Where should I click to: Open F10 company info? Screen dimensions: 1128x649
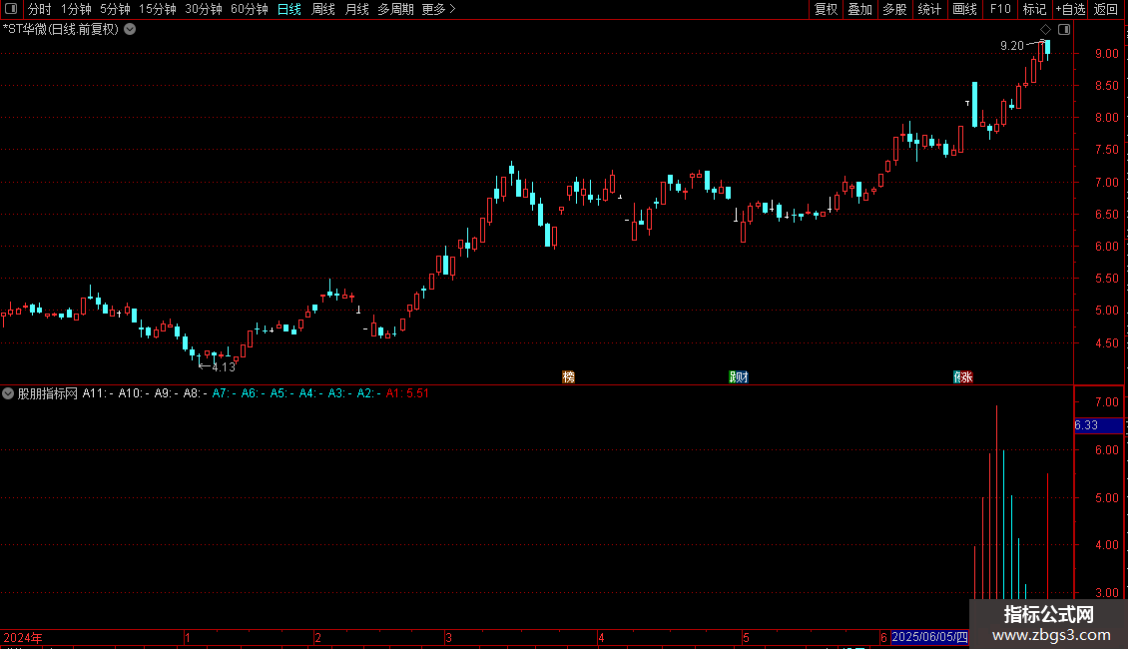(x=1000, y=9)
